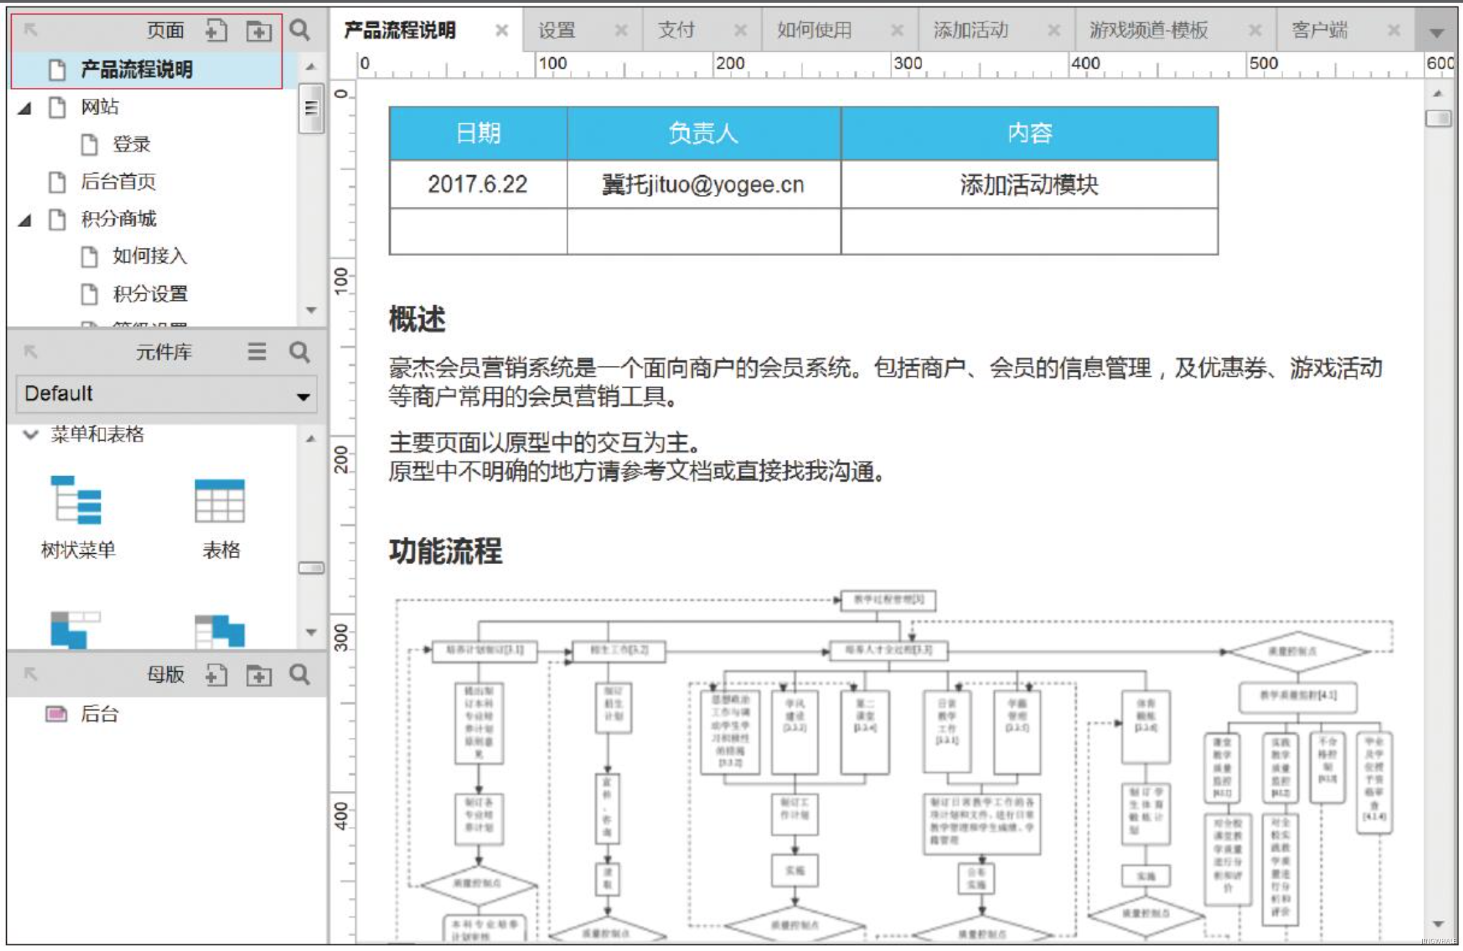Search masters in 母版 panel
This screenshot has height=951, width=1463.
(x=300, y=674)
